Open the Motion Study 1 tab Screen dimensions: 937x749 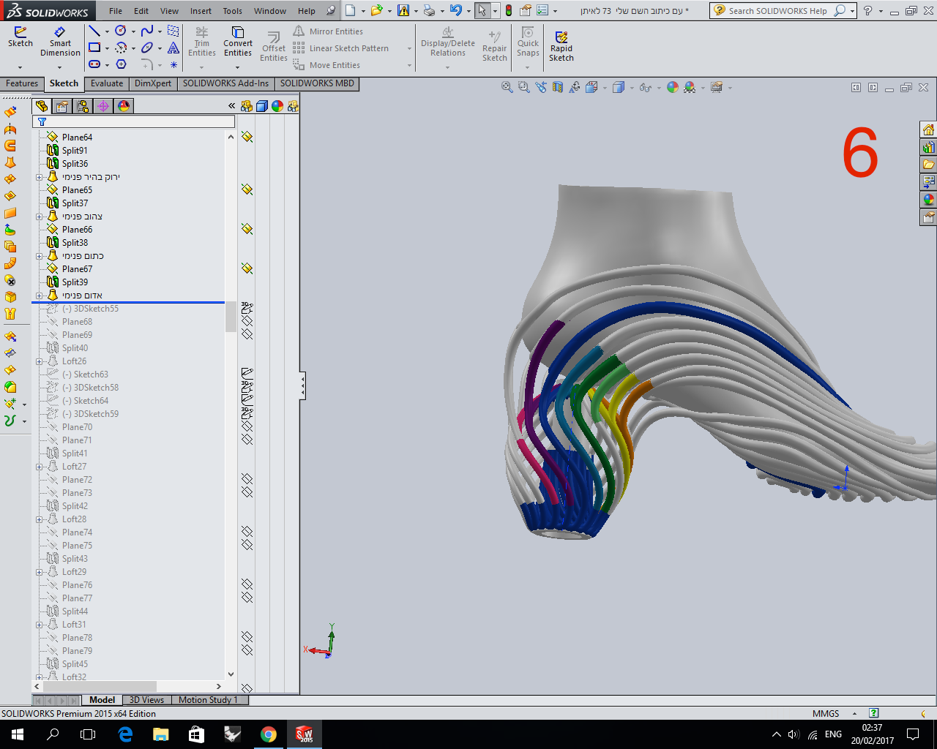(x=208, y=700)
